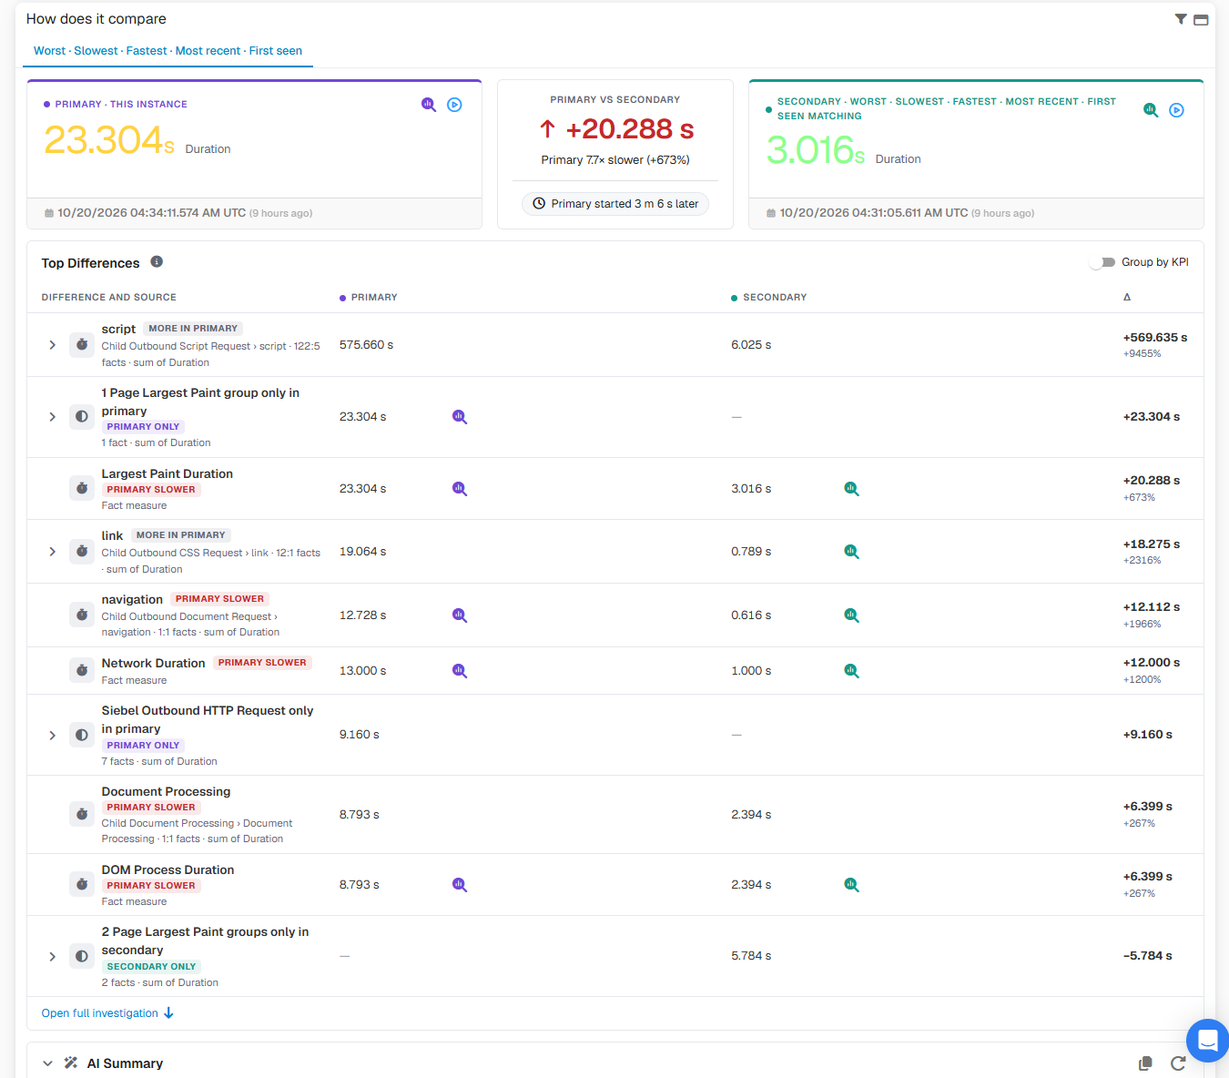Click primary timestamp 10/20/2026 04:34:11.574 AM UTC
1229x1078 pixels.
(151, 213)
